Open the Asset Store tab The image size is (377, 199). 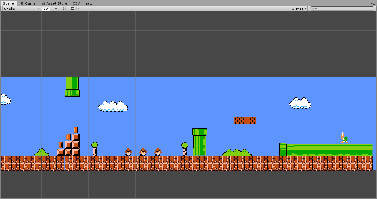point(55,3)
